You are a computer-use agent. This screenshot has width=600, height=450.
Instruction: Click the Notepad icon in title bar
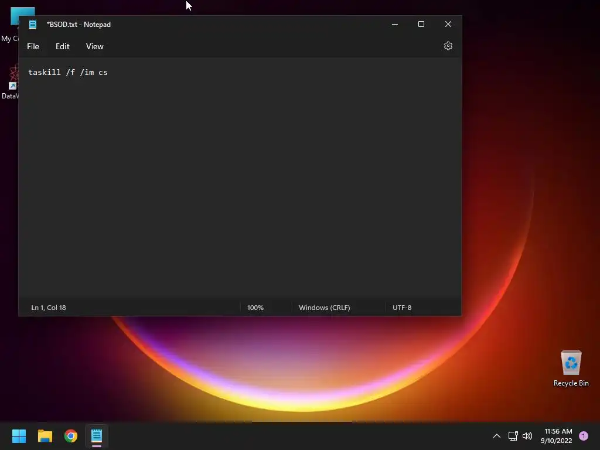tap(33, 25)
